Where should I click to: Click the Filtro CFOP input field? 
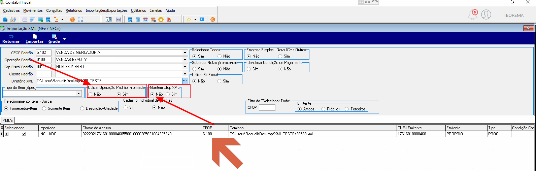pos(267,107)
